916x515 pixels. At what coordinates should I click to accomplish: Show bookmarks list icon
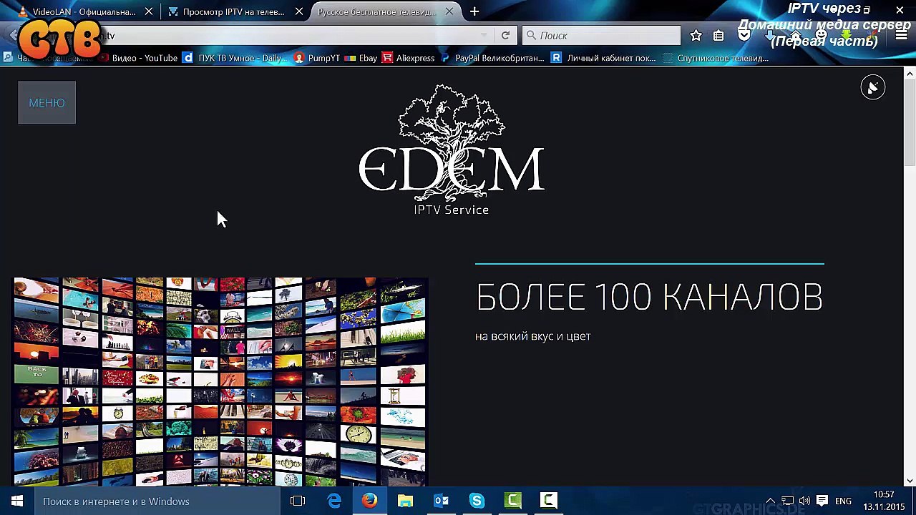click(718, 35)
